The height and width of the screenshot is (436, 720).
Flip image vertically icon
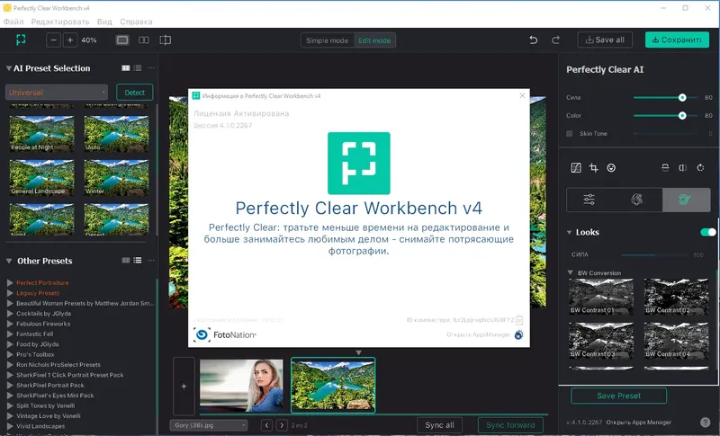(665, 168)
